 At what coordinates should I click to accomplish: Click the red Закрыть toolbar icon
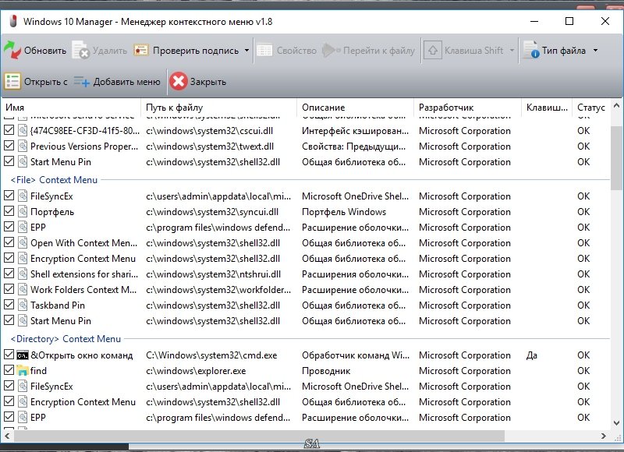click(179, 82)
